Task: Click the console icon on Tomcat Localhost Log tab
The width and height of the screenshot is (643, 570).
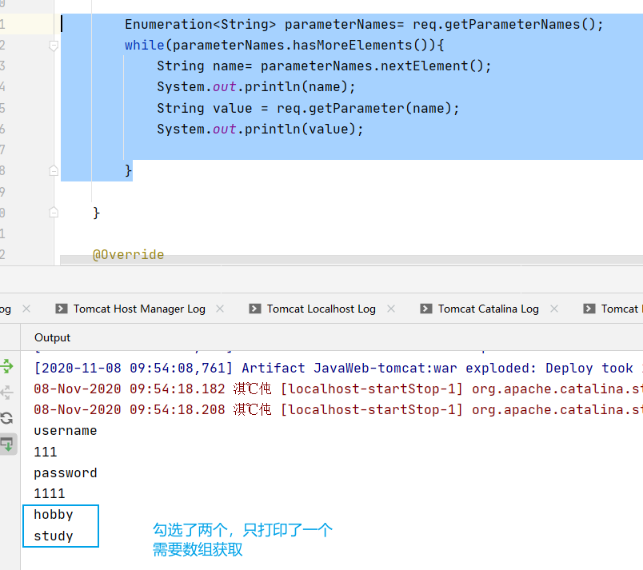Action: (x=255, y=309)
